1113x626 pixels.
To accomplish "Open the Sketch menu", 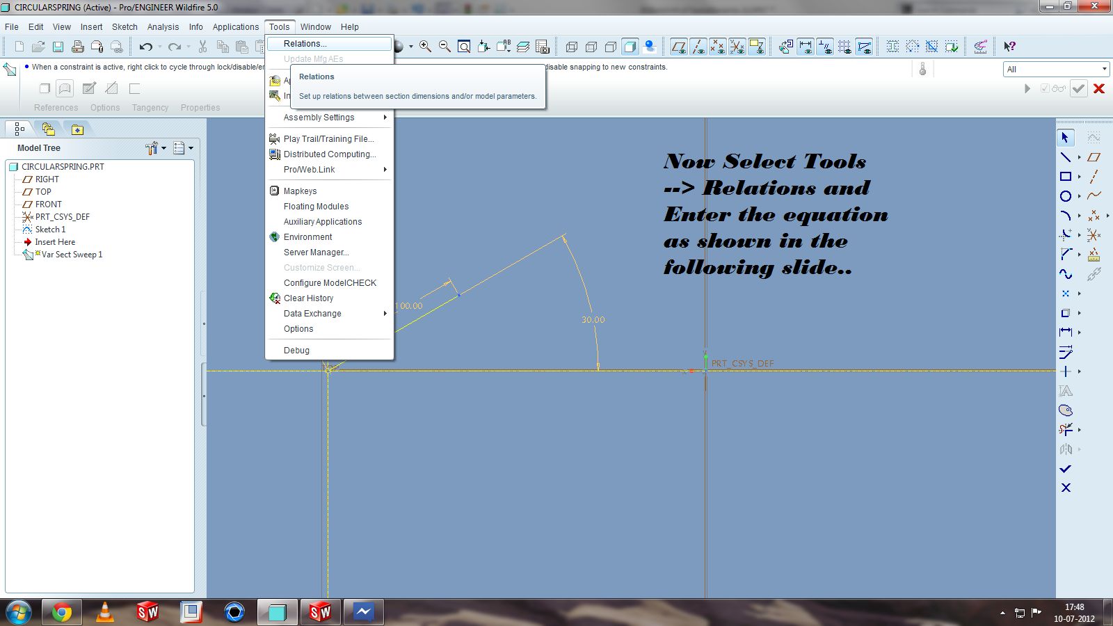I will point(125,27).
